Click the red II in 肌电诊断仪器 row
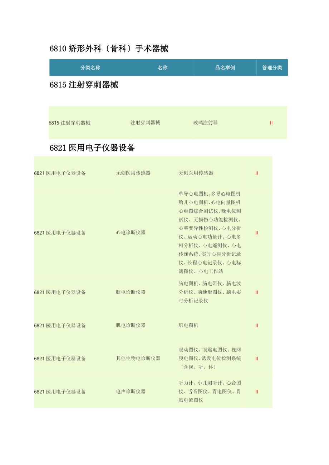329x465 pixels. tap(256, 326)
